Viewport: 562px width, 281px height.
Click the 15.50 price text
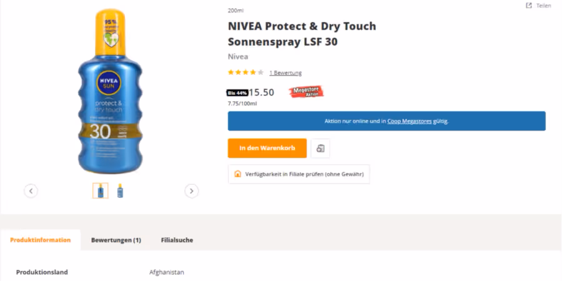(262, 92)
